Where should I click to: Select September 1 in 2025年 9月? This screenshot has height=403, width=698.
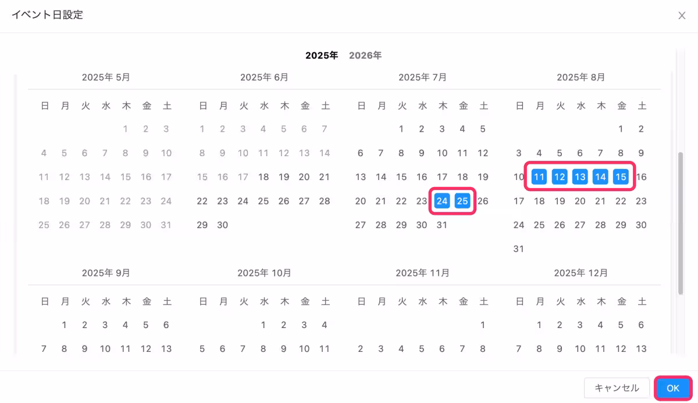[65, 325]
